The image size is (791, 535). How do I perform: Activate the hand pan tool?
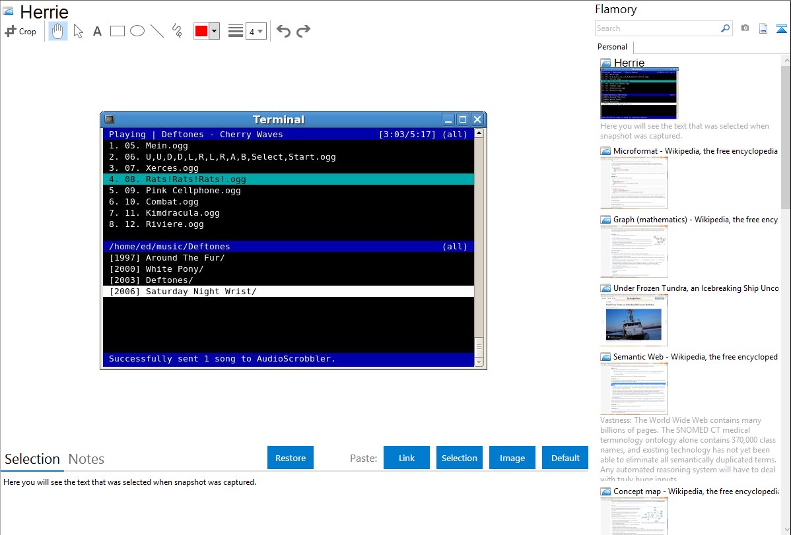click(x=58, y=31)
